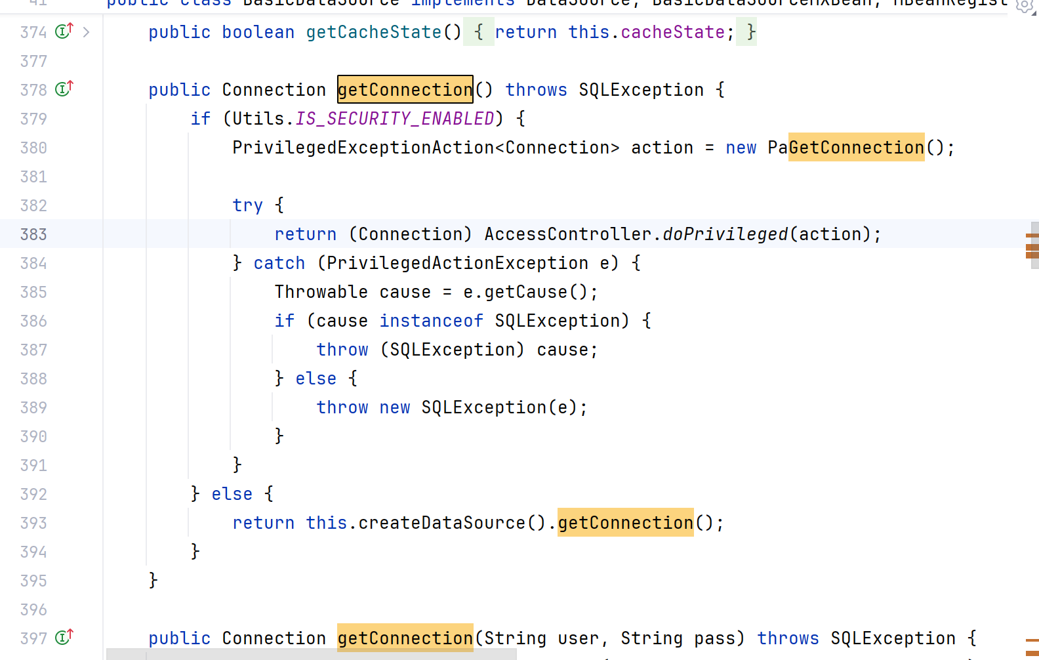The width and height of the screenshot is (1039, 660).
Task: Jump to the top orange marker in the error stripe
Action: (1032, 235)
